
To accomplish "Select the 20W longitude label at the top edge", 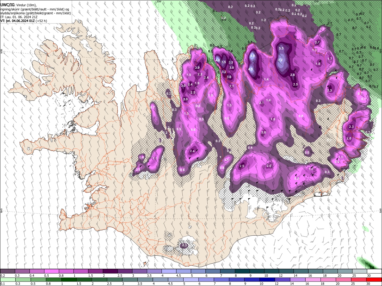I will pyautogui.click(x=159, y=1).
